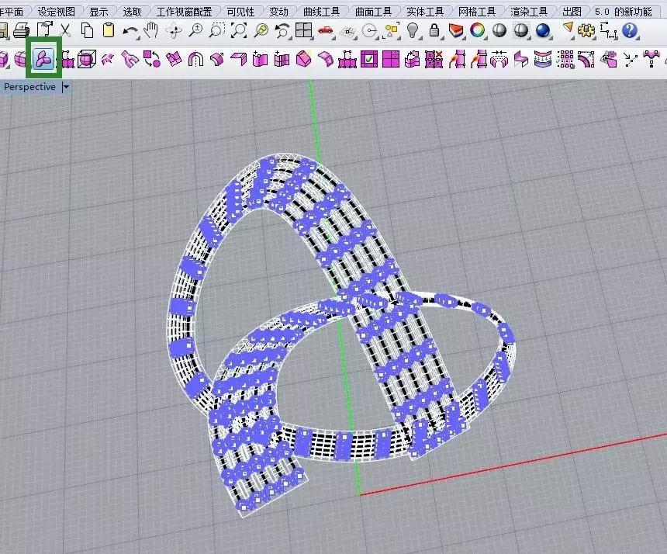Select the Zoom dynamic magnifier
This screenshot has width=667, height=554.
coord(195,30)
